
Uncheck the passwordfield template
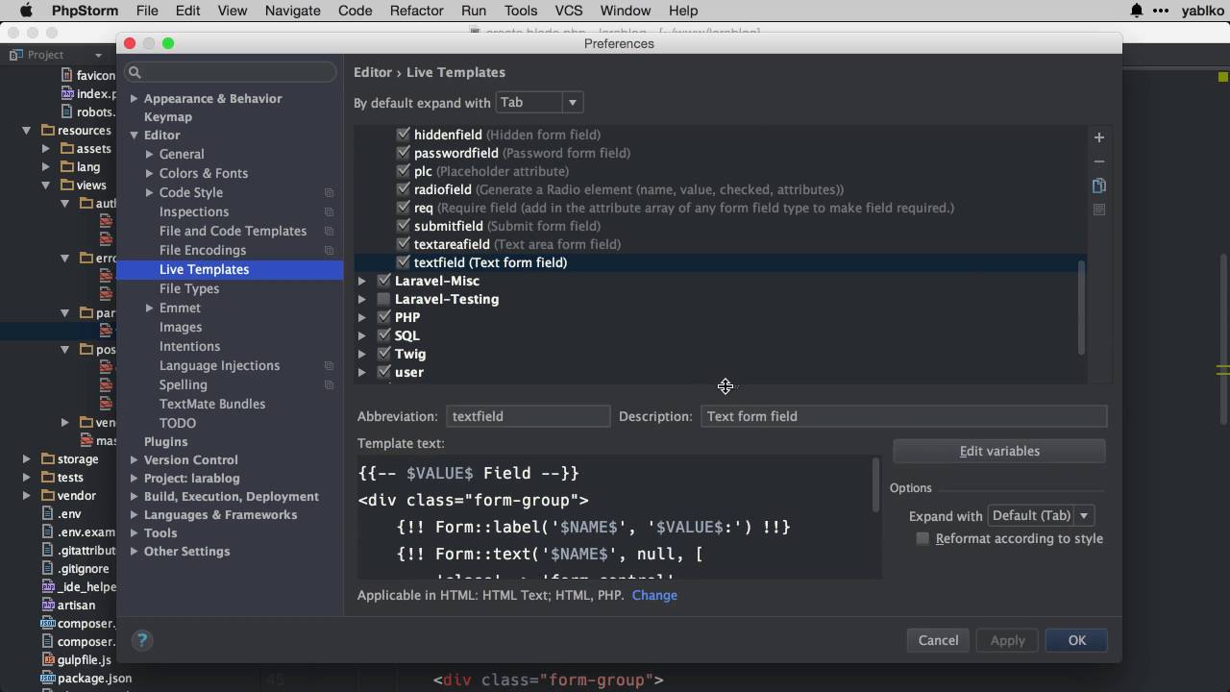coord(404,153)
